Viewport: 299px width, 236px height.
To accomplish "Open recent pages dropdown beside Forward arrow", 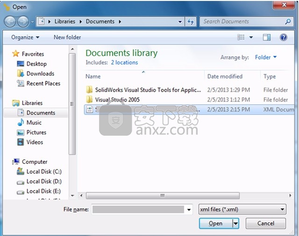I will click(x=32, y=22).
